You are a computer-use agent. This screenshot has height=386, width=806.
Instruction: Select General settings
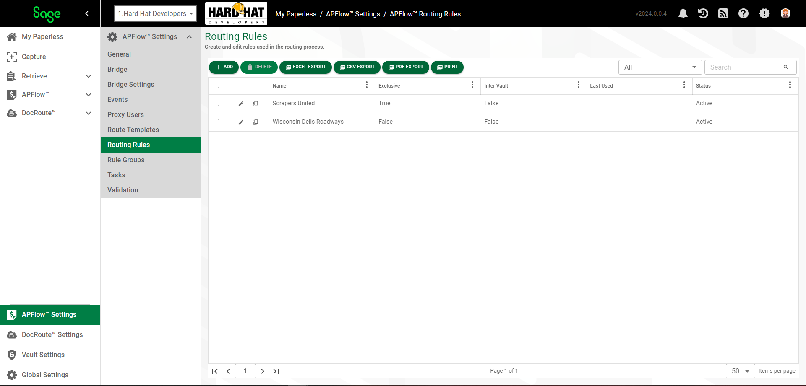click(151, 54)
